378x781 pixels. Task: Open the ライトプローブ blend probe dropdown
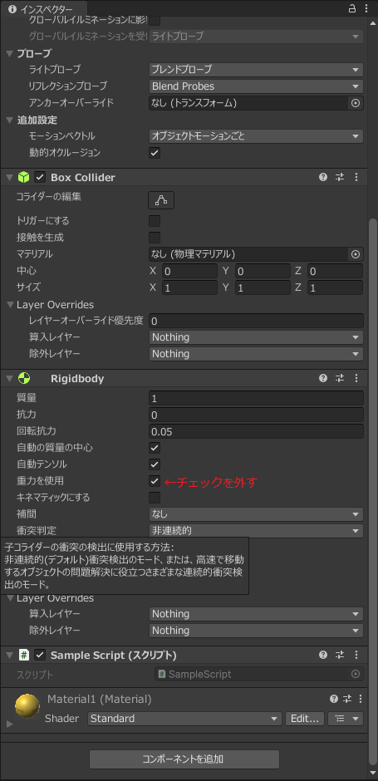coord(256,70)
